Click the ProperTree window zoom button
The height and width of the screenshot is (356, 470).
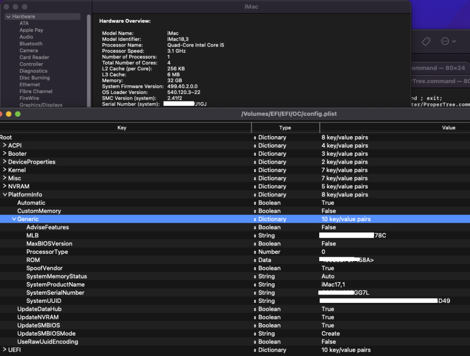pos(18,114)
